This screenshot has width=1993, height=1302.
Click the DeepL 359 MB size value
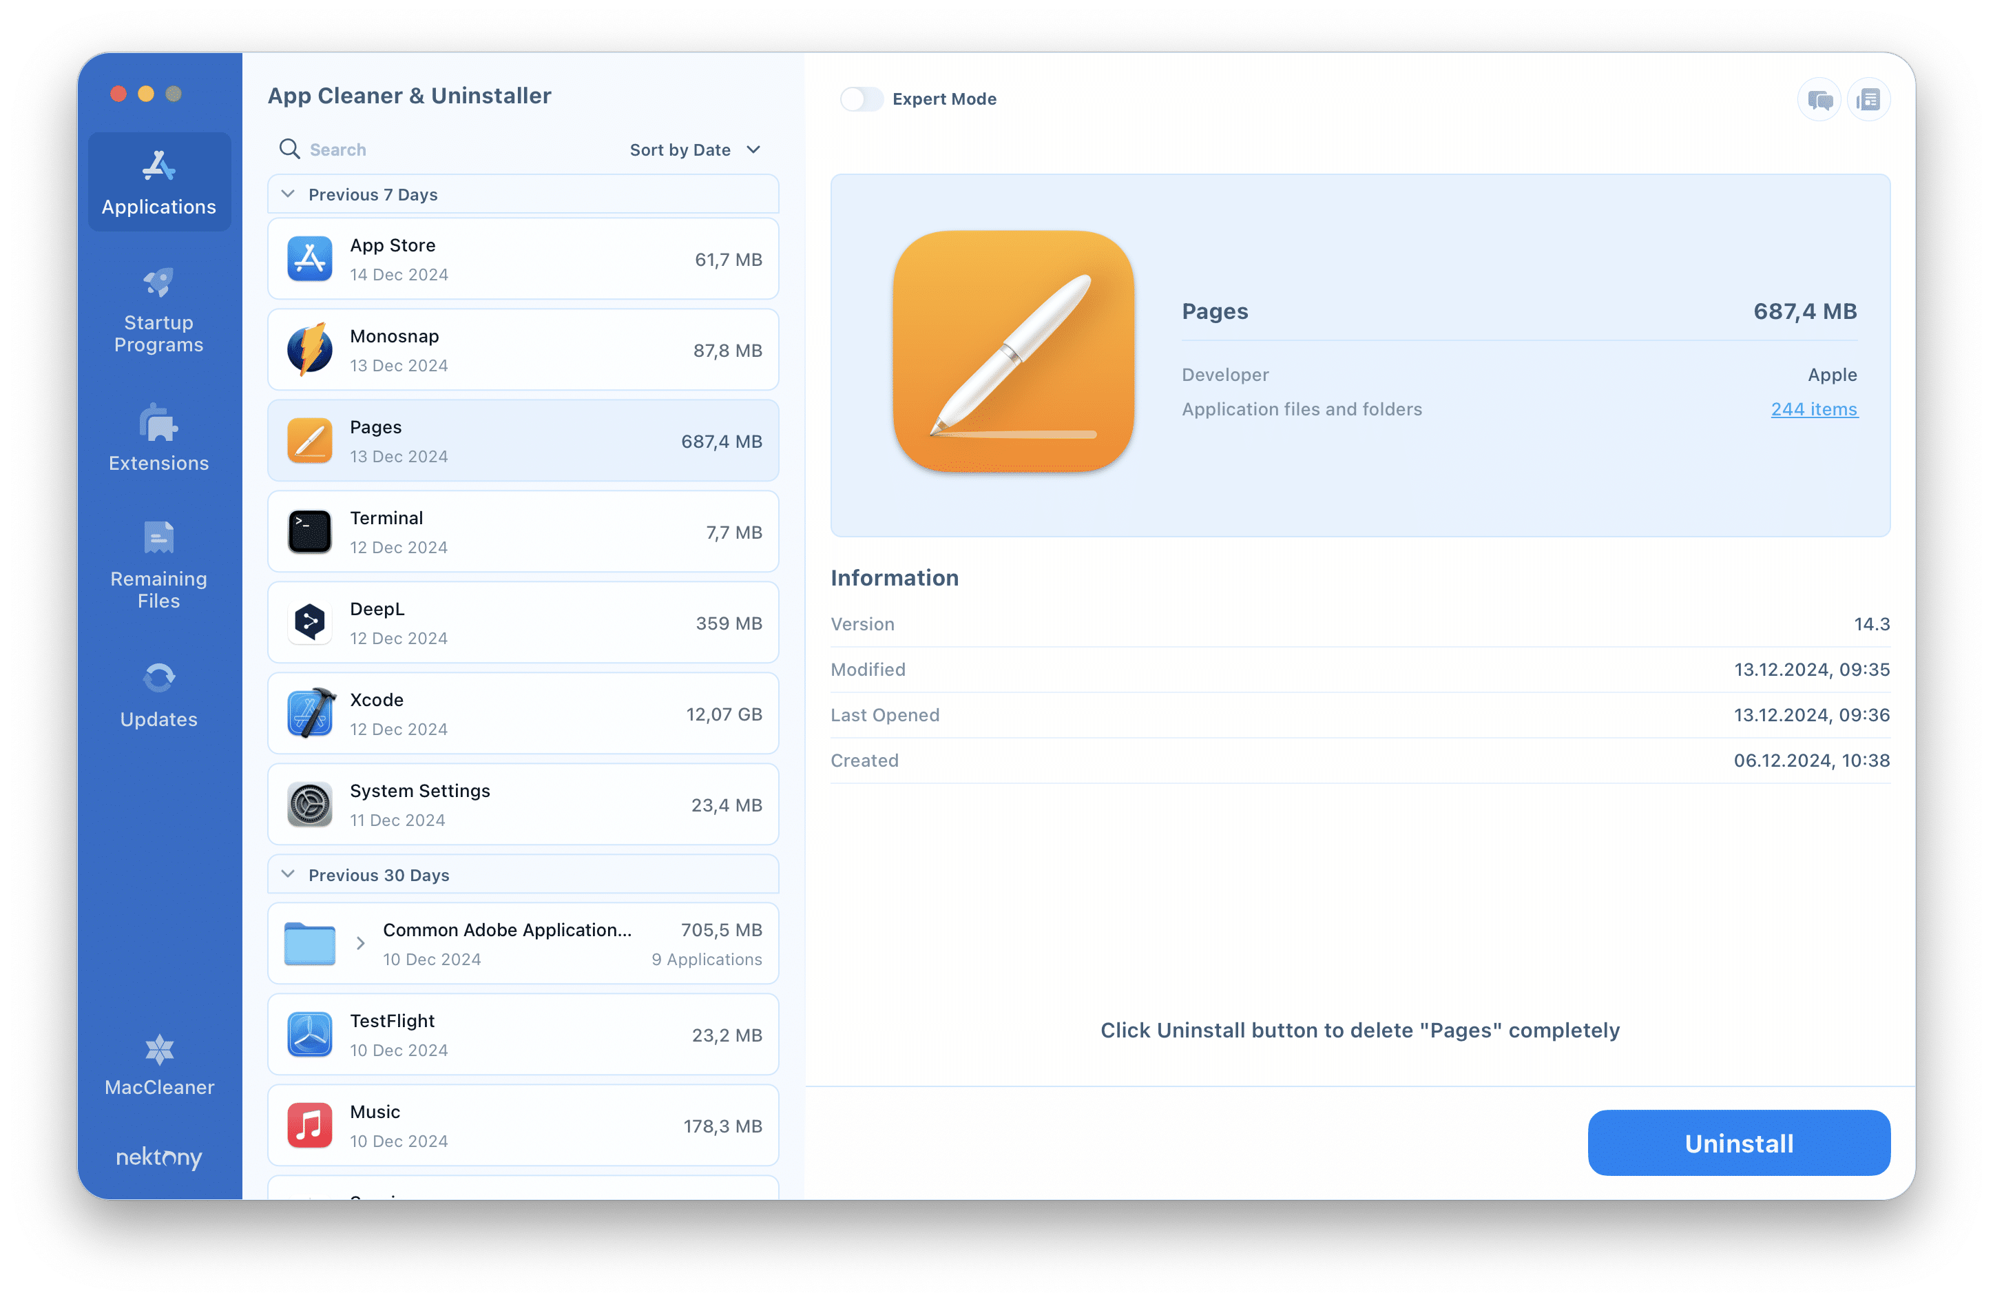(x=729, y=623)
